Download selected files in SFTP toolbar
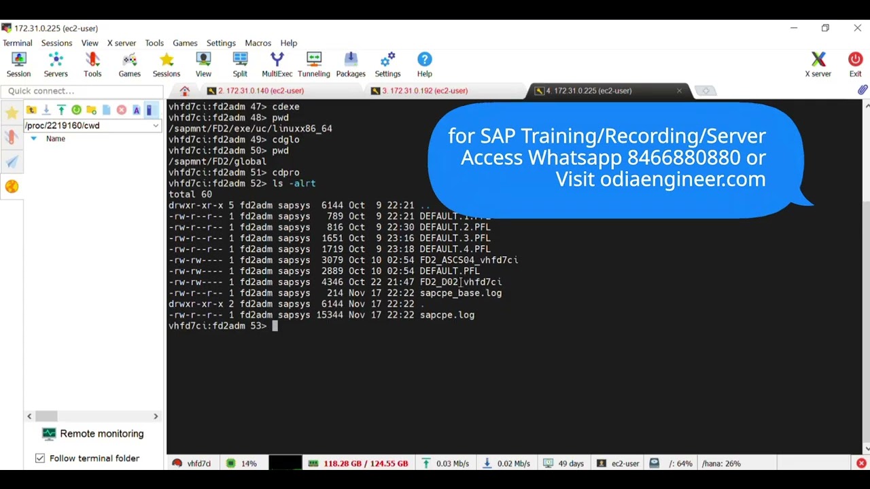Viewport: 870px width, 489px height. [46, 110]
